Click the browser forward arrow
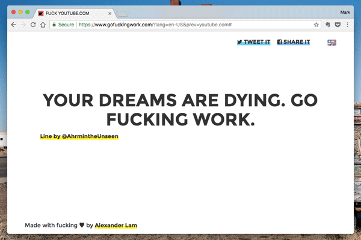361x240 pixels. 23,25
